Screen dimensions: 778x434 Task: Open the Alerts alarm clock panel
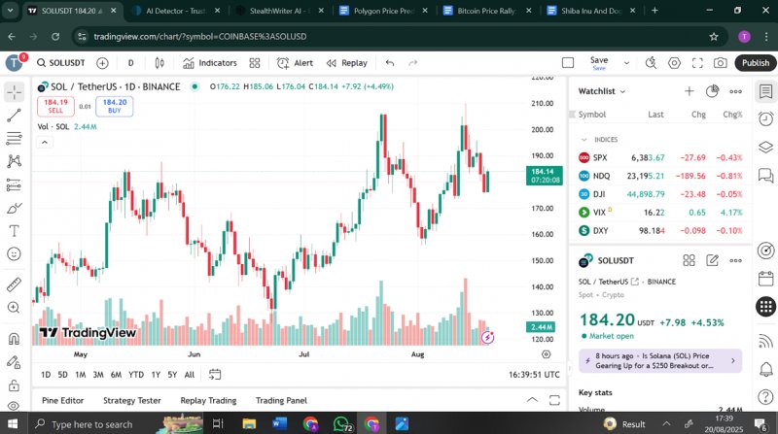click(x=765, y=118)
